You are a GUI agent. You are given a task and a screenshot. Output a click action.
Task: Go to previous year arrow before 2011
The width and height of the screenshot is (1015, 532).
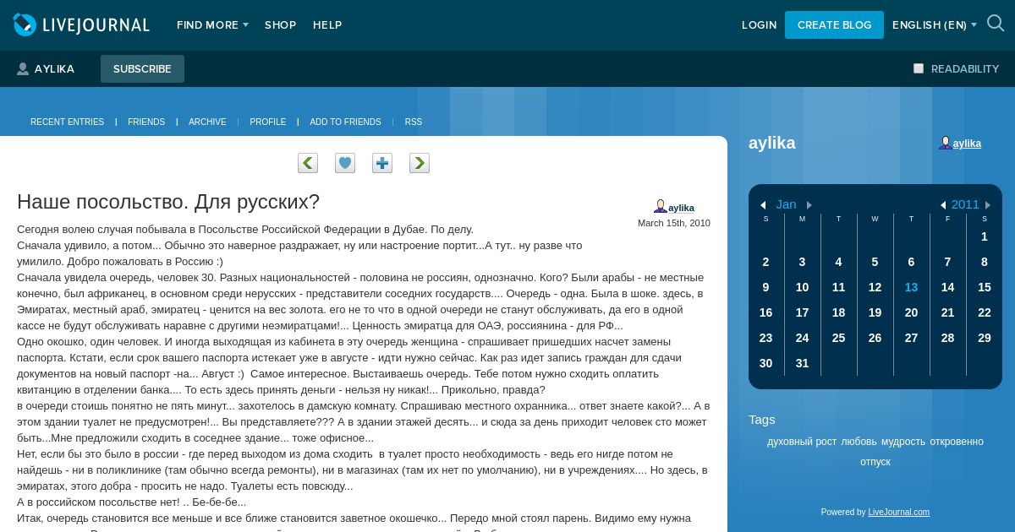coord(943,205)
